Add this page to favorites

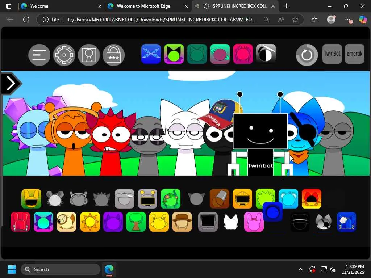(295, 20)
